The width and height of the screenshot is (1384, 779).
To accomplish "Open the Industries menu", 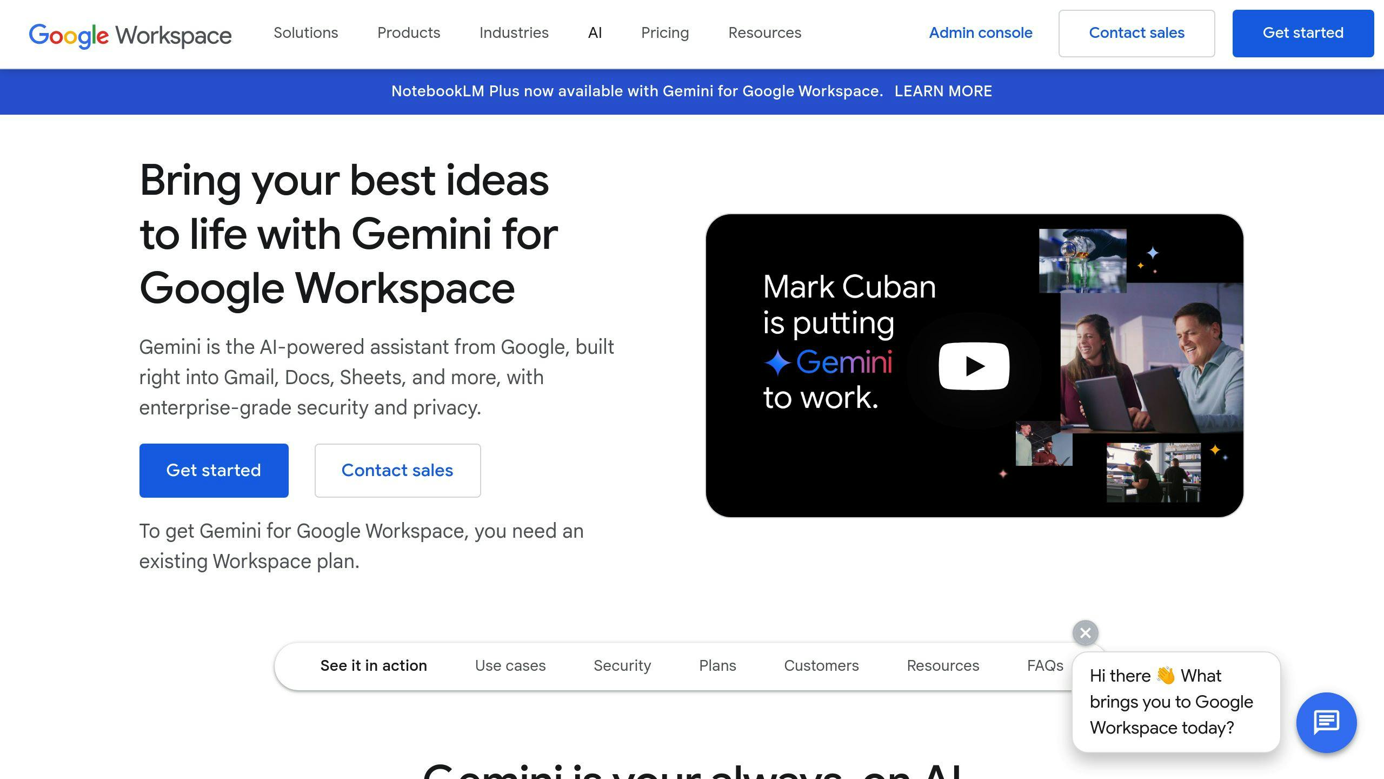I will click(514, 33).
